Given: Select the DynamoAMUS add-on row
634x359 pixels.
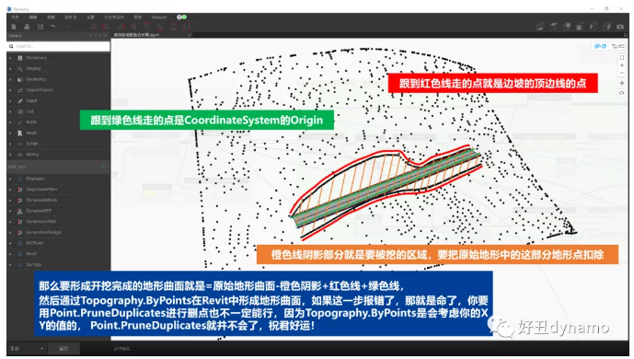Looking at the screenshot, I should point(58,200).
